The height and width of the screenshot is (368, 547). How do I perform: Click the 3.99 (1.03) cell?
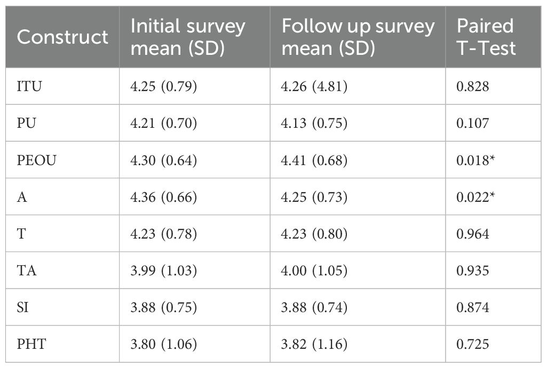coord(164,271)
